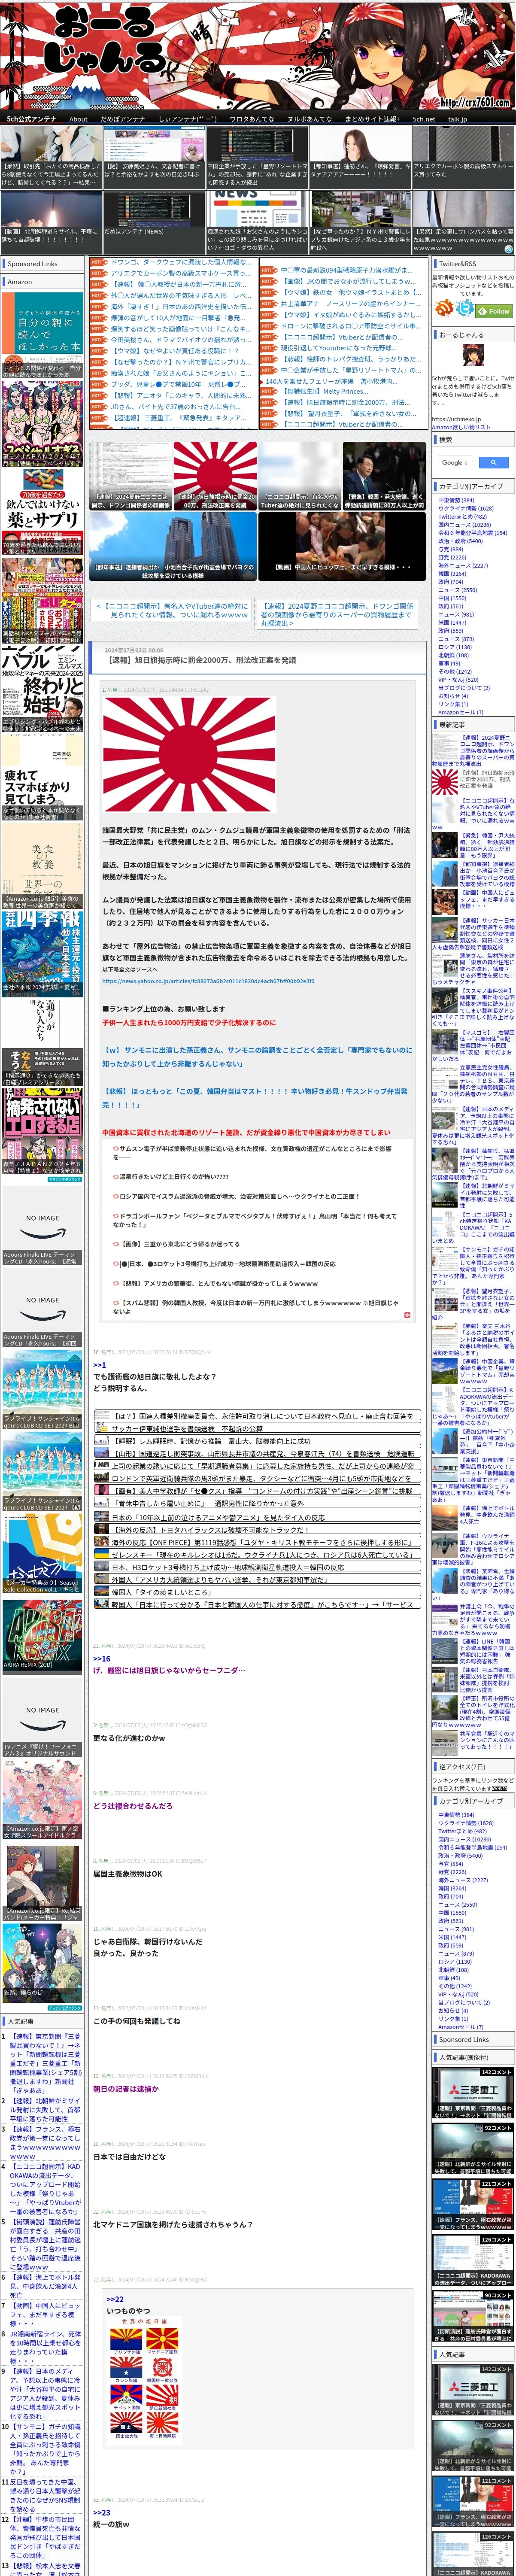
Task: Open the http://crx7601.com header link
Action: coord(475,102)
